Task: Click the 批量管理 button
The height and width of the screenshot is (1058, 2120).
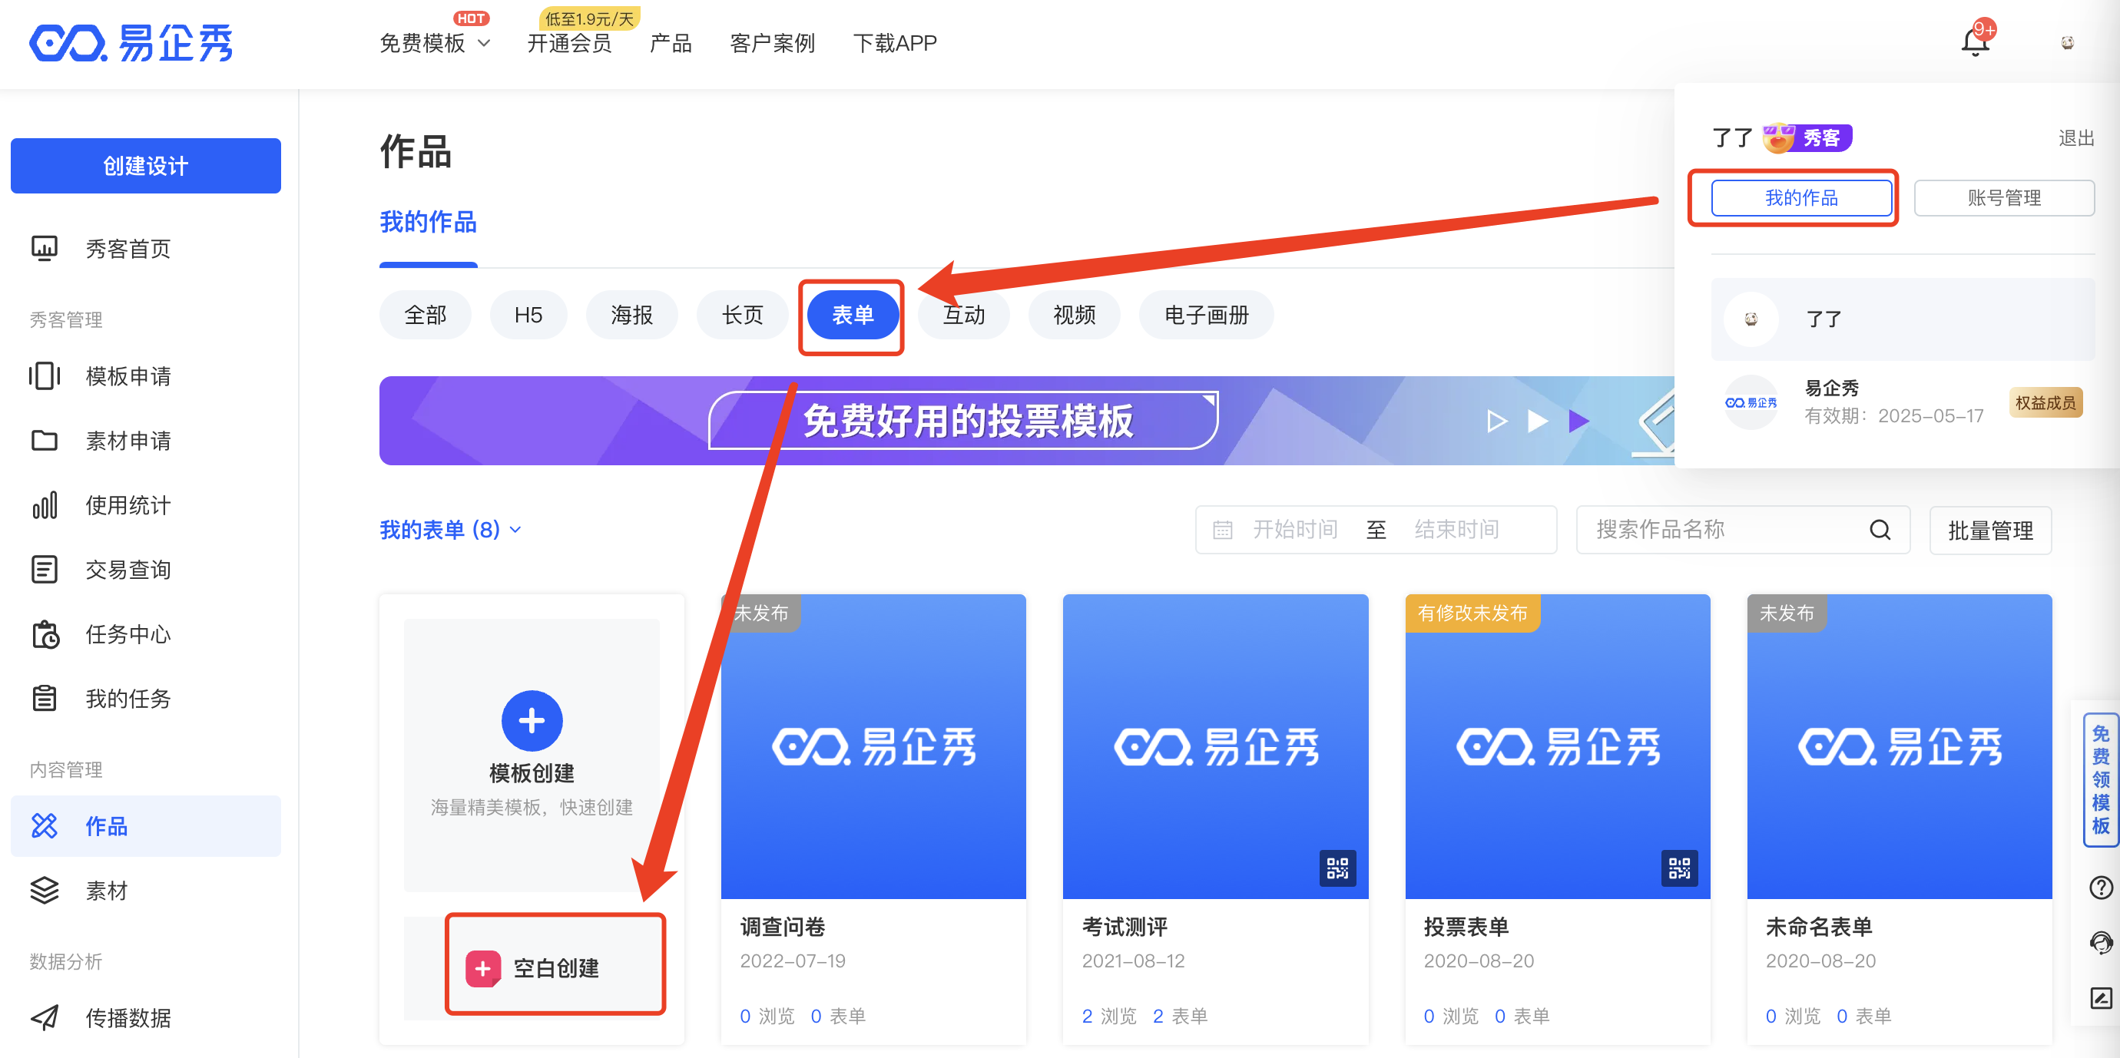Action: click(x=1990, y=530)
